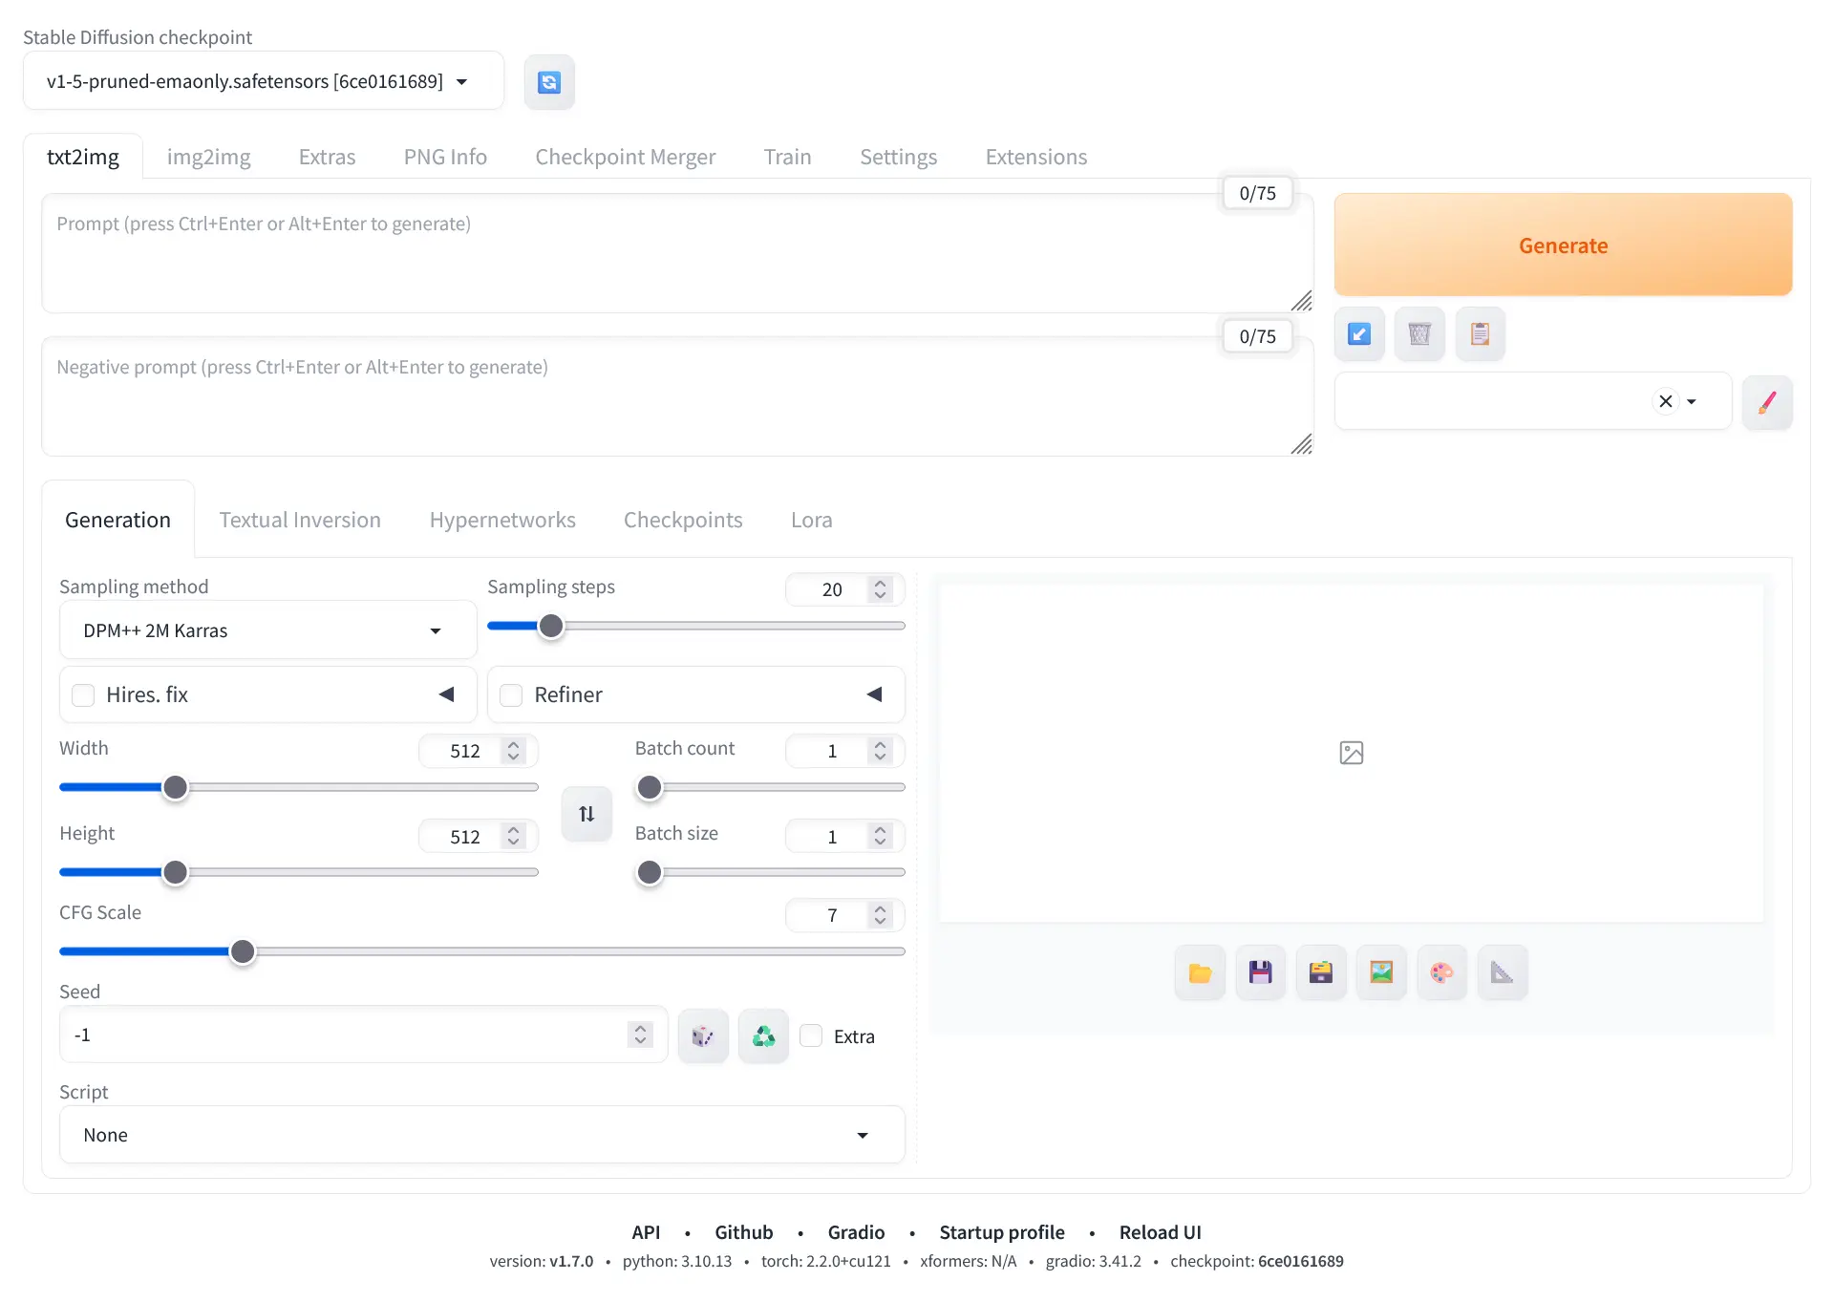Open the PNG Info tab
Viewport: 1834px width, 1302px height.
click(x=445, y=157)
